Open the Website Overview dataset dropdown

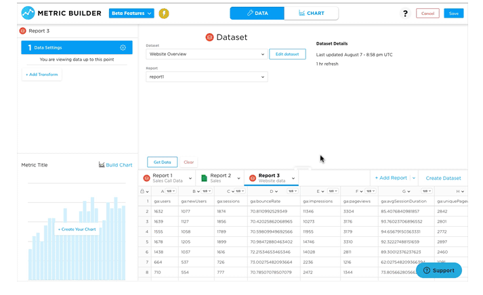pyautogui.click(x=207, y=54)
